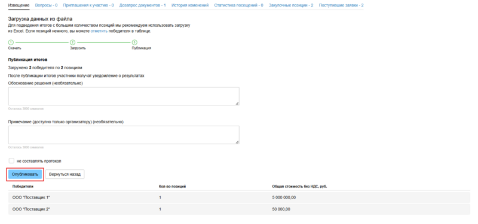Select the Кол-во позиций column header
Screen dimensions: 478x224
173,186
